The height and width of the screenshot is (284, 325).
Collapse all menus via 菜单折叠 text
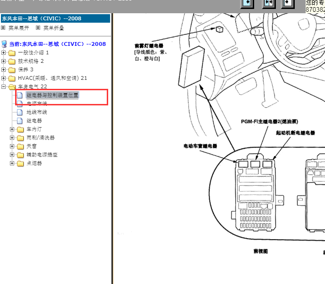tap(54, 28)
